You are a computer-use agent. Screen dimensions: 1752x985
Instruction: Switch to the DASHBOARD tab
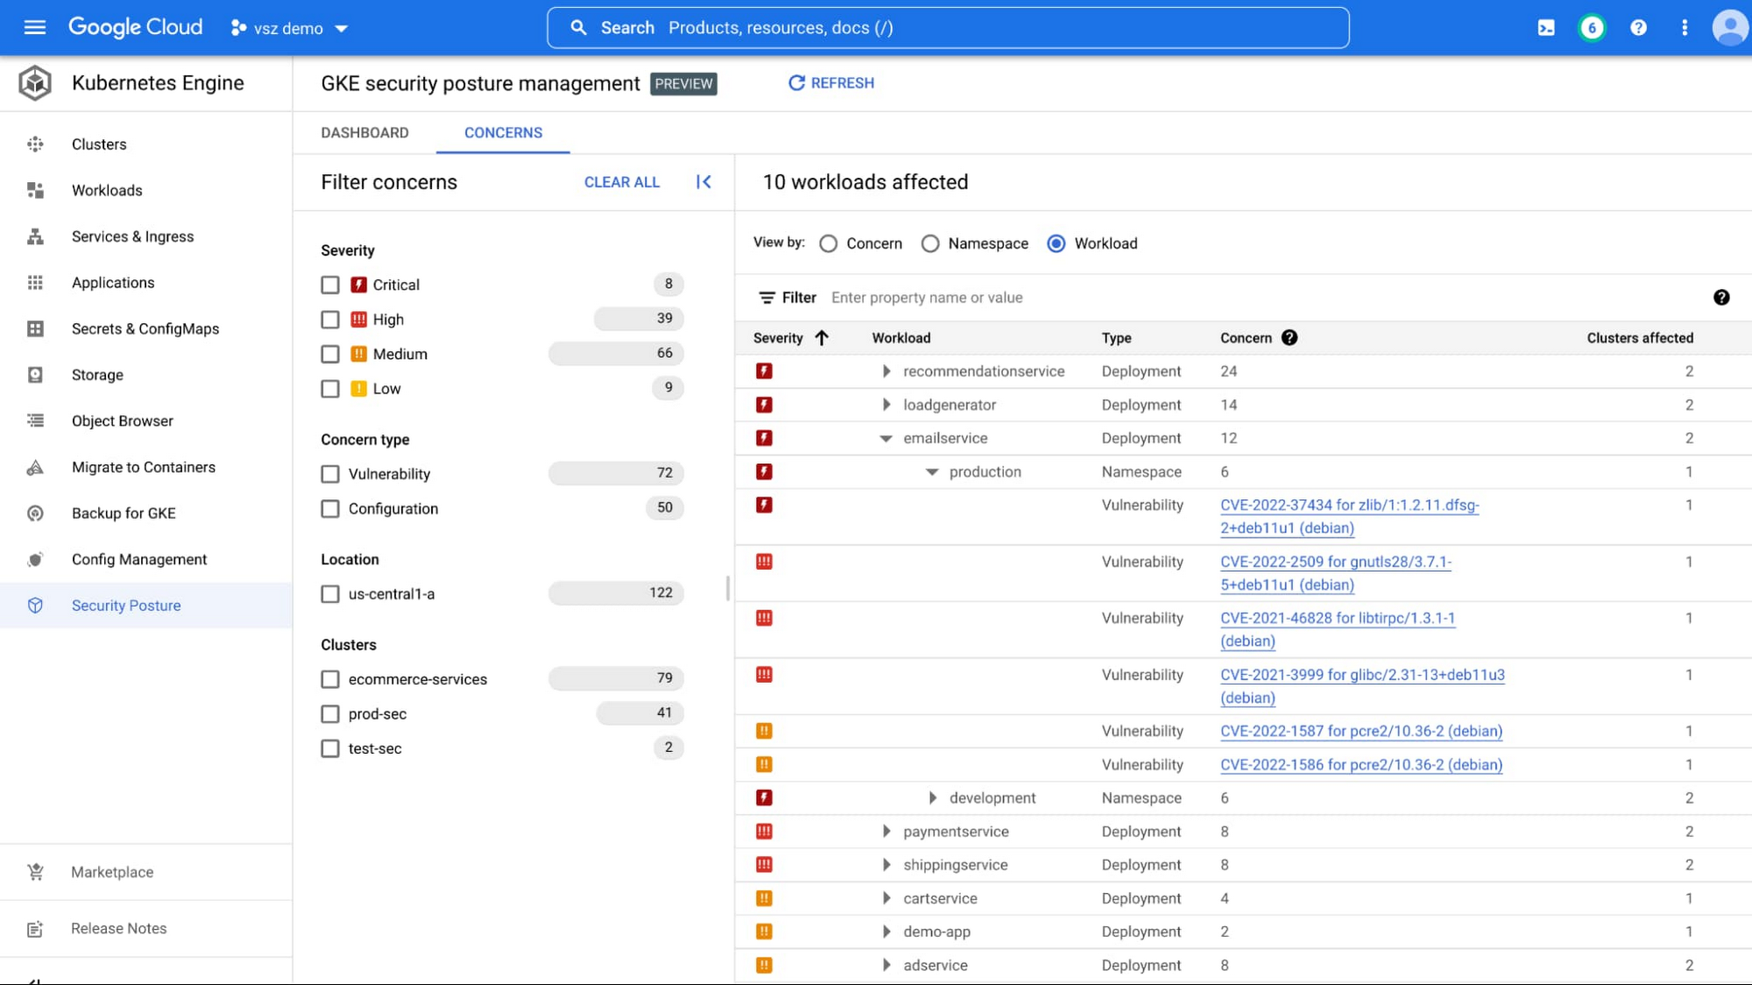pyautogui.click(x=364, y=132)
